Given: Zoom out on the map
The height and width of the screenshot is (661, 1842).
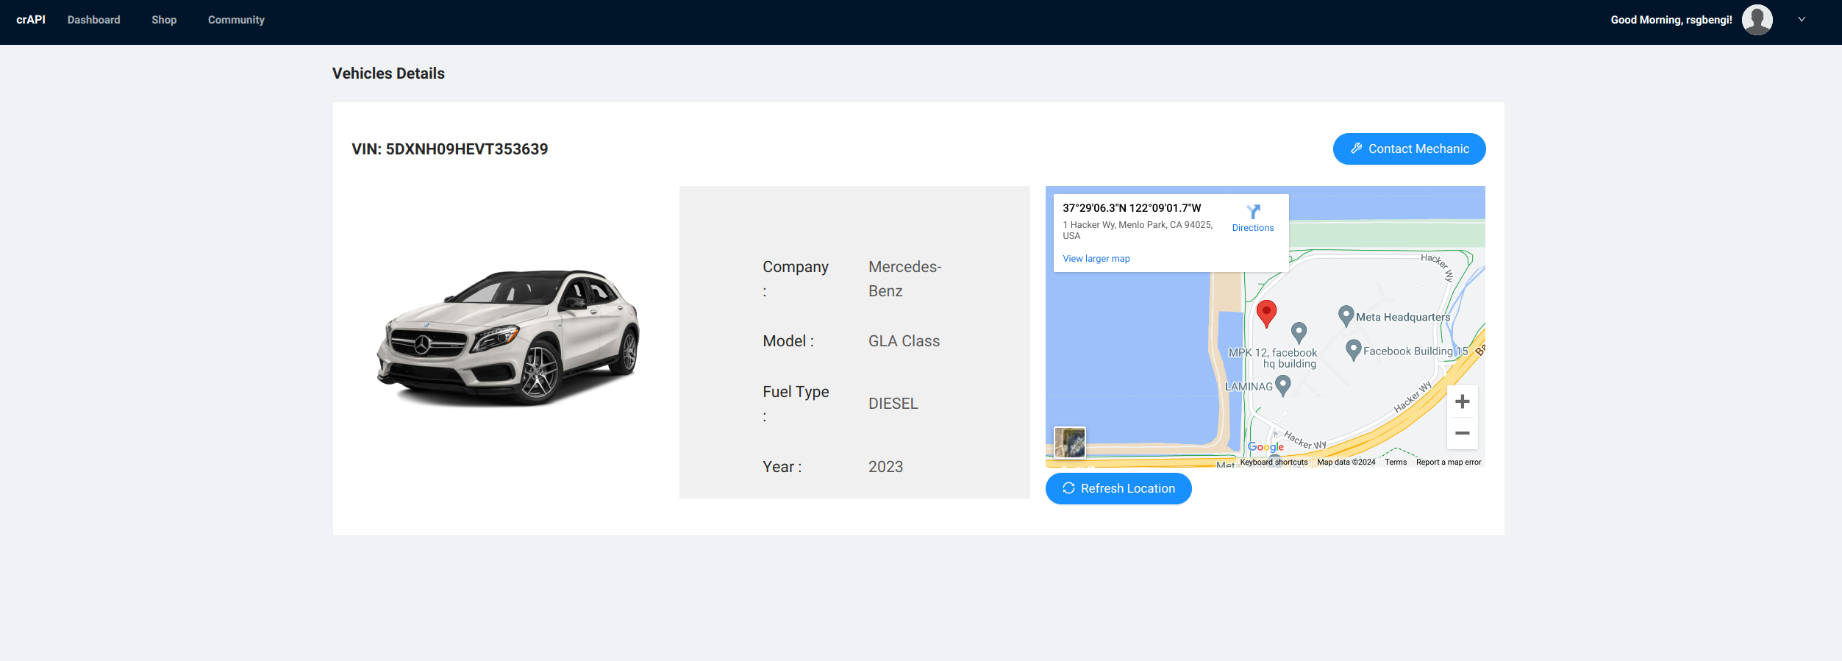Looking at the screenshot, I should point(1462,433).
